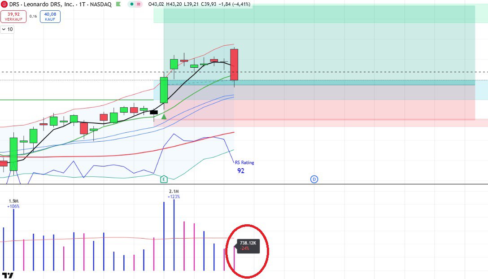Click the green up-arrow signal under candle
Screen dimensions: 488x279
point(164,117)
